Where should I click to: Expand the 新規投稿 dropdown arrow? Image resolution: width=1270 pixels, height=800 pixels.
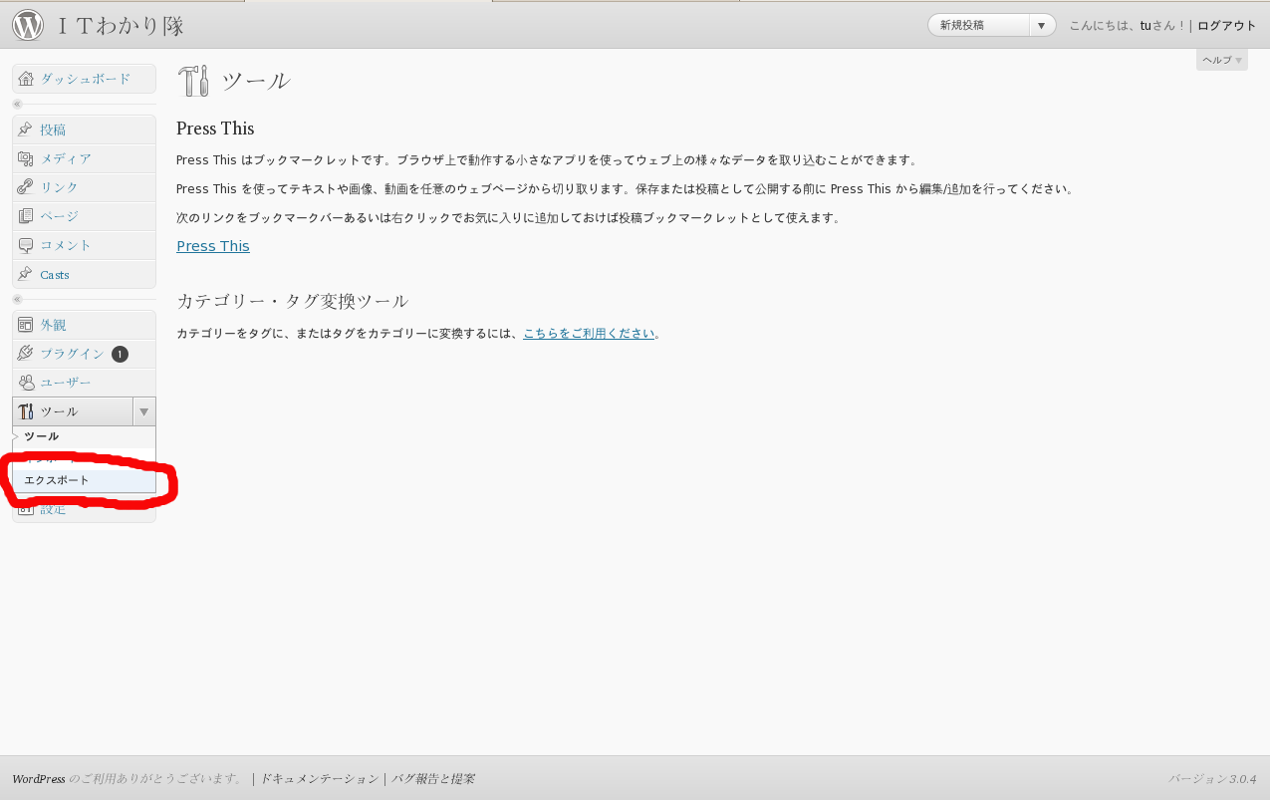tap(1042, 26)
